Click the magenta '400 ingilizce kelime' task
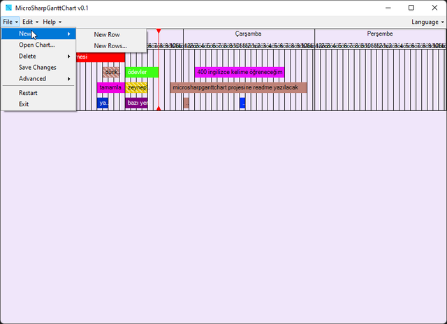The width and height of the screenshot is (447, 324). coord(240,72)
